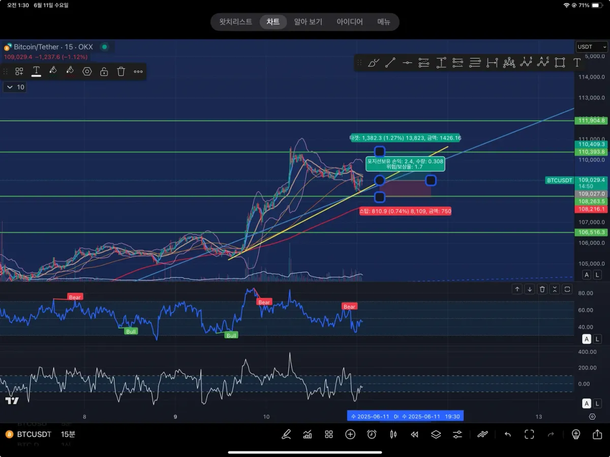Select the text annotation tool in drawing toolbar
This screenshot has height=457, width=610.
click(576, 63)
